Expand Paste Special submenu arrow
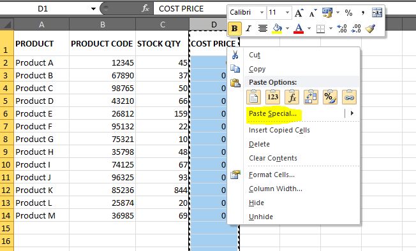Viewport: 416px width, 251px height. pyautogui.click(x=352, y=113)
